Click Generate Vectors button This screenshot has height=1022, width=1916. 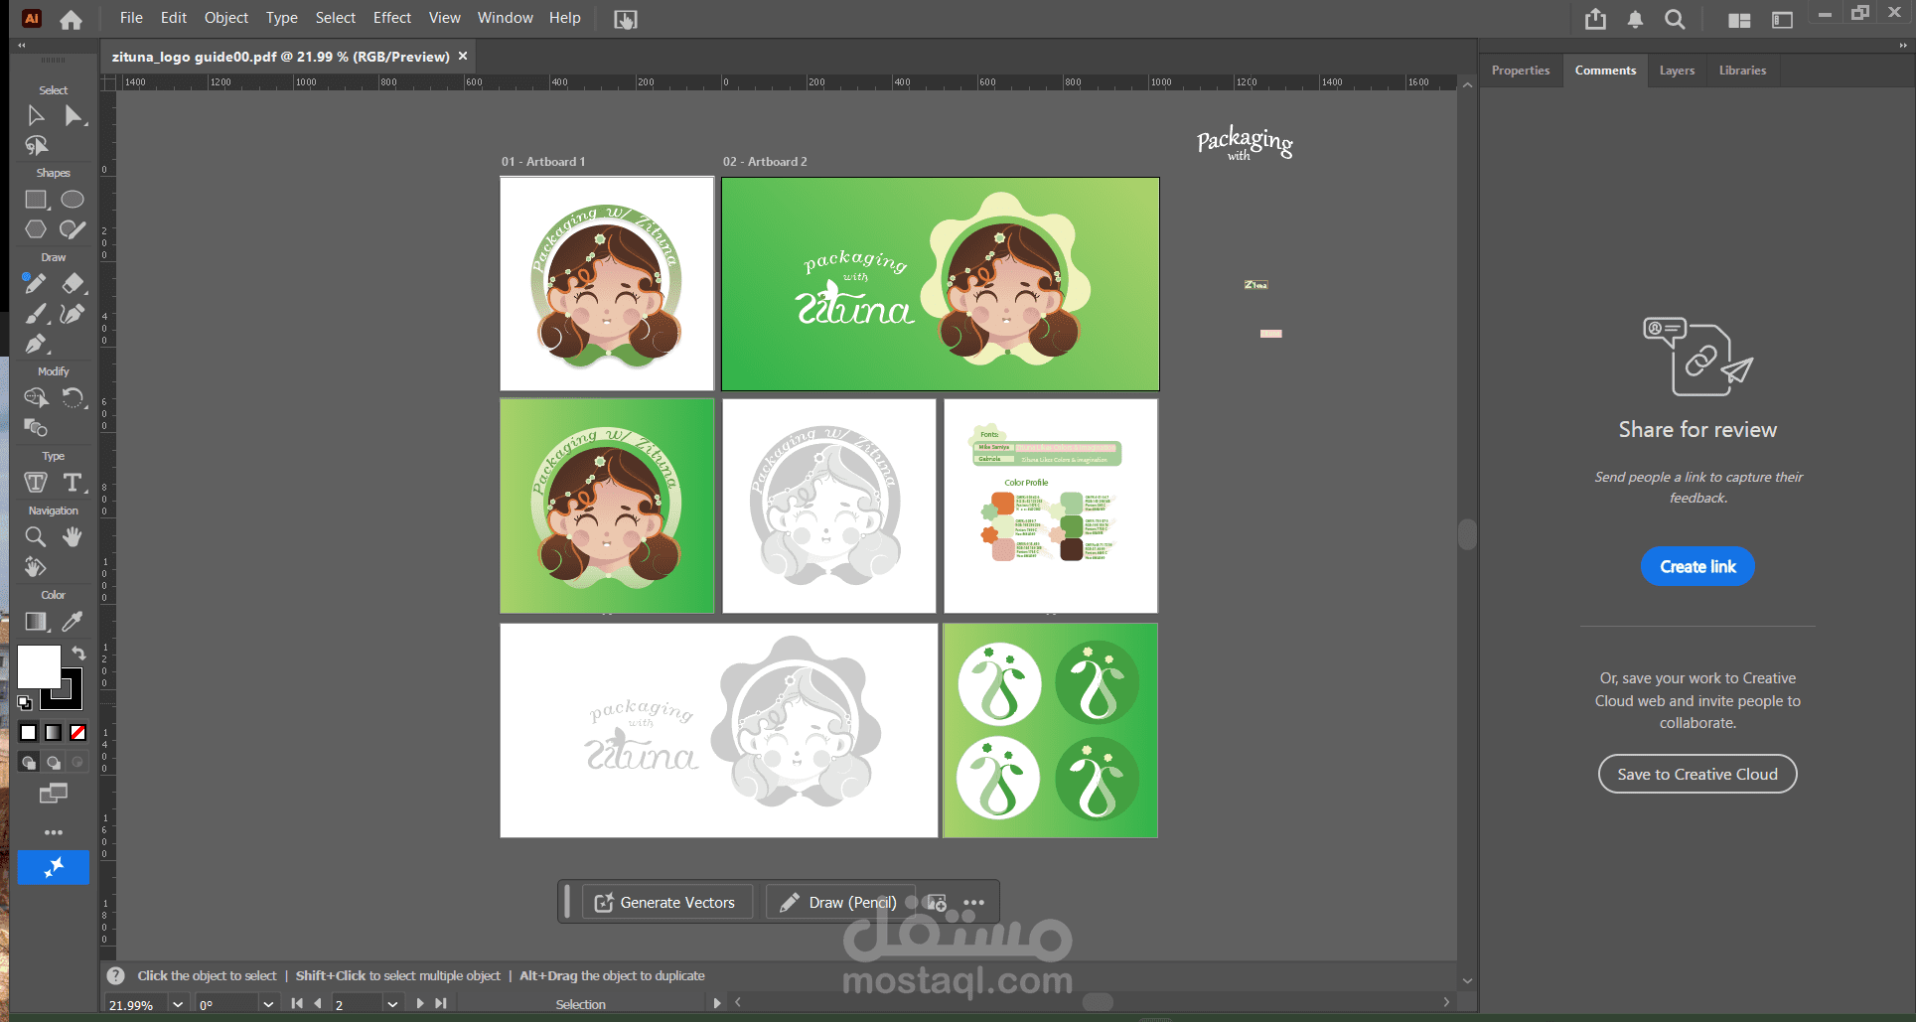(x=666, y=902)
